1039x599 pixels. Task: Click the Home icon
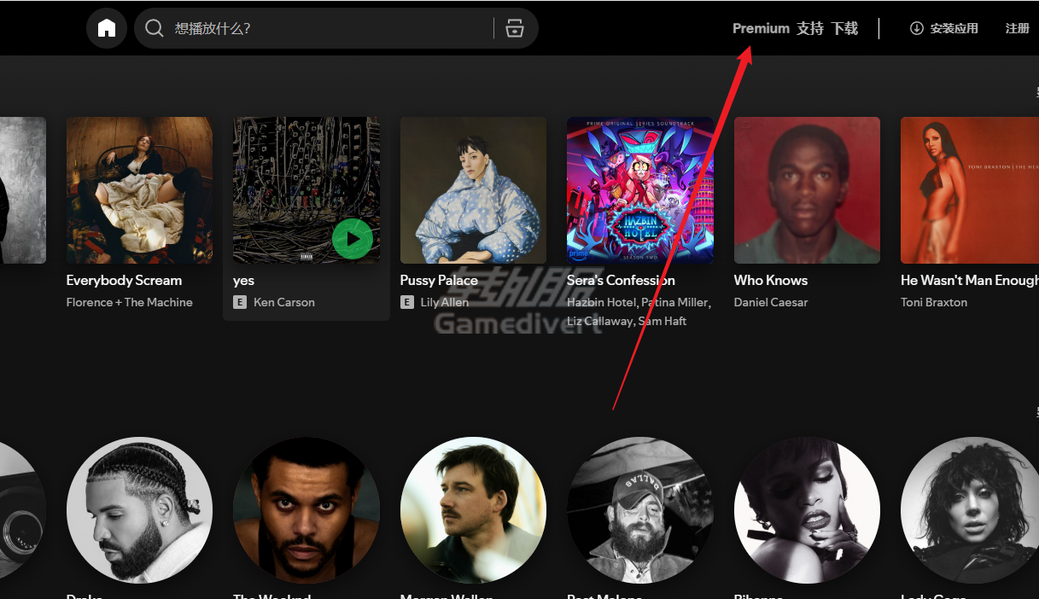(106, 27)
